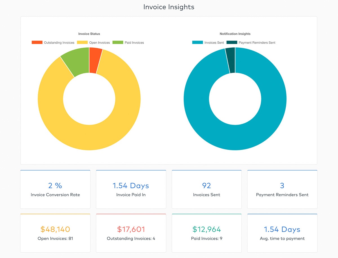Image resolution: width=338 pixels, height=258 pixels.
Task: Click the $48,140 open invoices amount
Action: [x=55, y=229]
